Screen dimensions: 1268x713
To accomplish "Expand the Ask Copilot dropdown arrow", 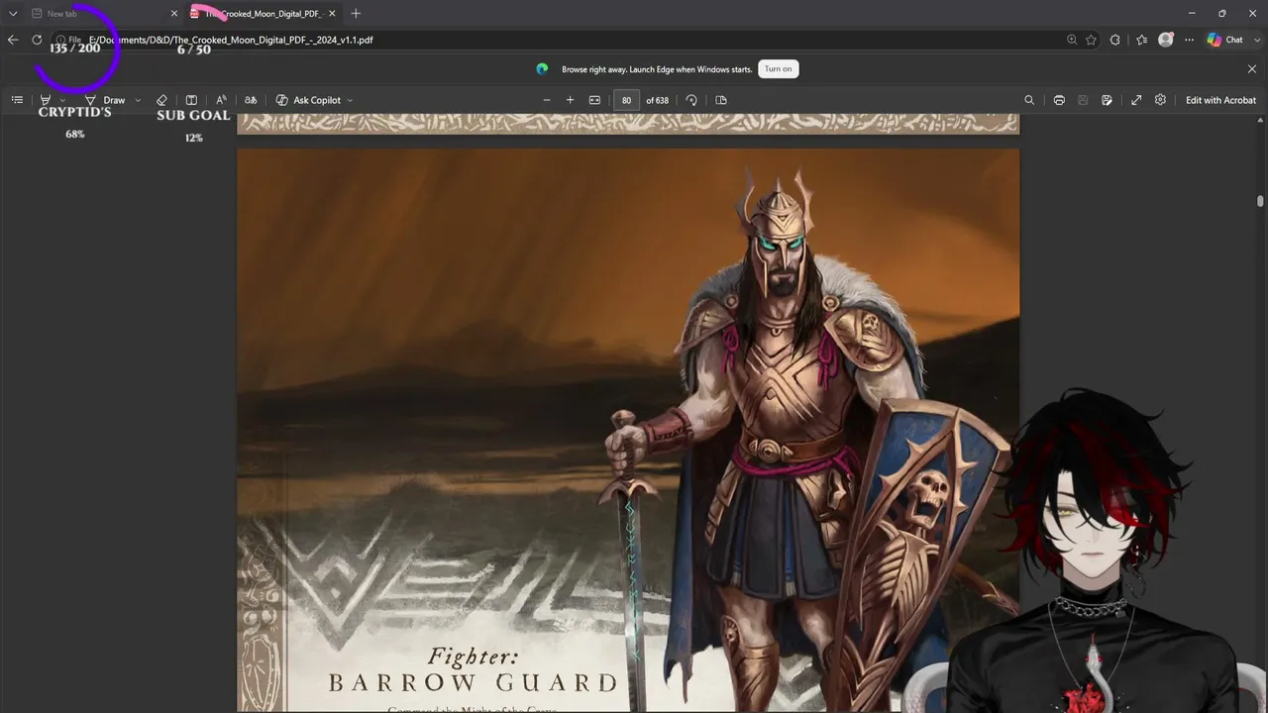I will [350, 100].
